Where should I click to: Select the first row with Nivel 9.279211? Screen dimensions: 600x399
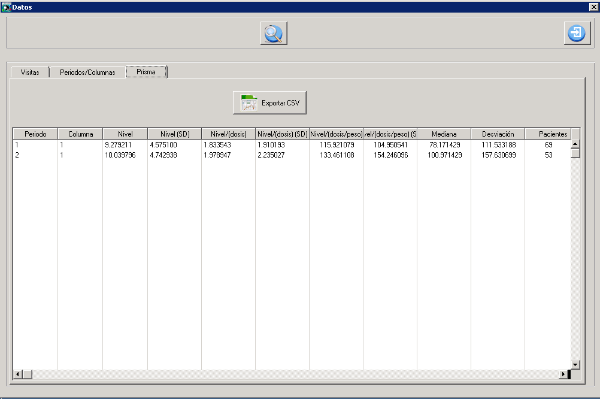coord(118,145)
